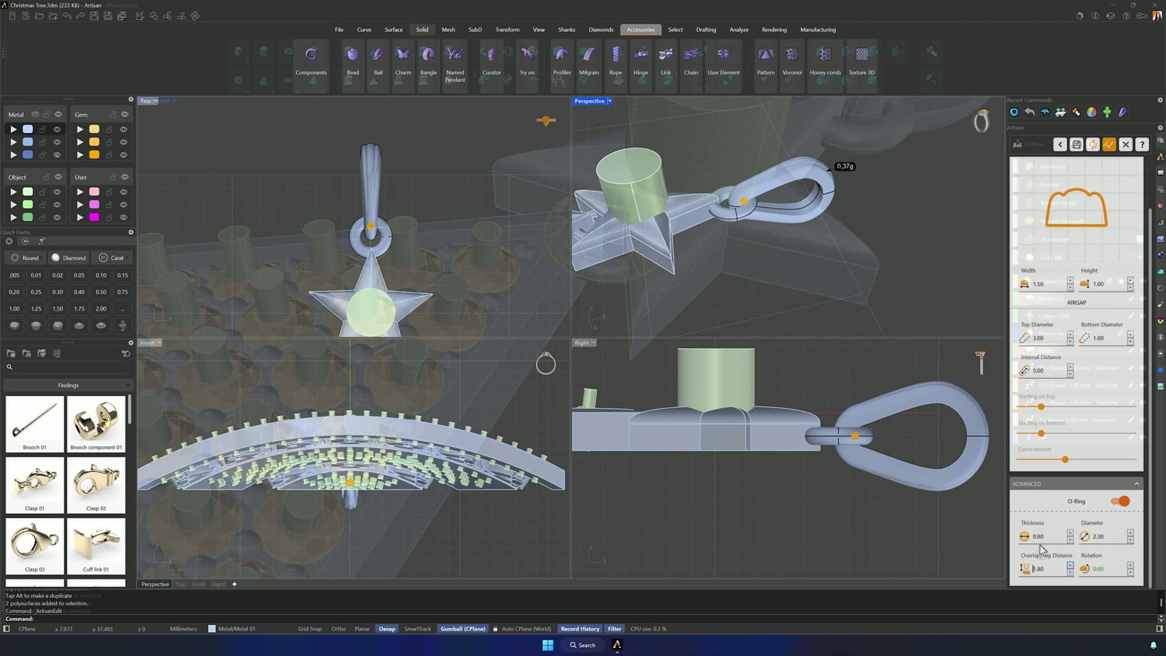Toggle Record History in status bar
This screenshot has height=656, width=1166.
point(580,628)
